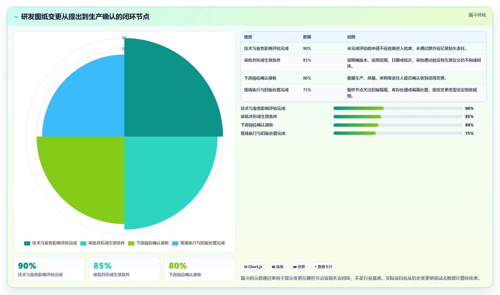Click the 说明 column header
The image size is (500, 295).
351,37
